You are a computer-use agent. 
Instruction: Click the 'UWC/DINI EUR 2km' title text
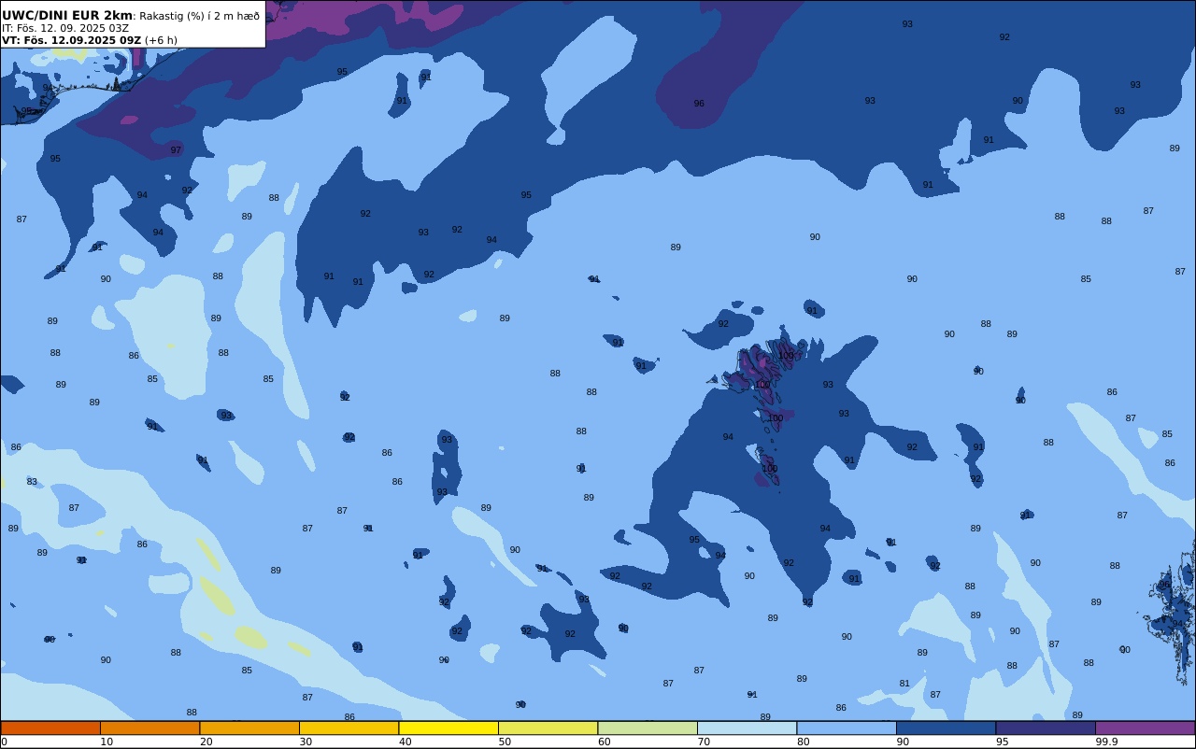(x=67, y=15)
